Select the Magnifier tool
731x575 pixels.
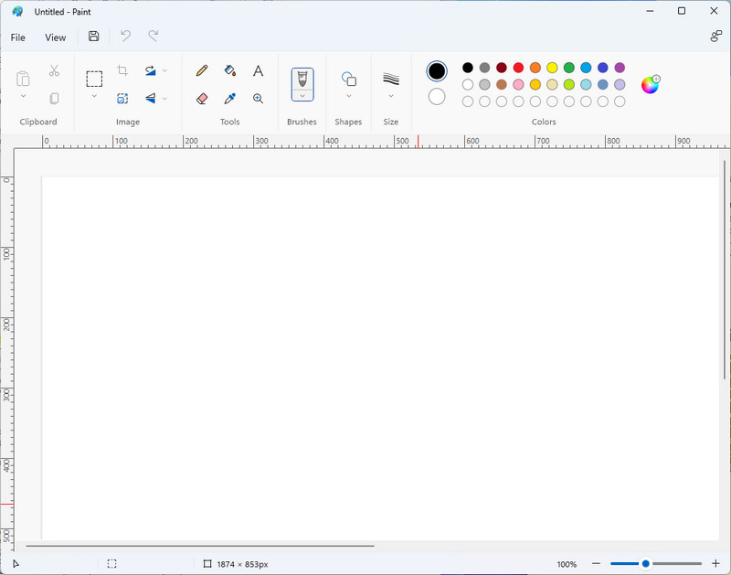point(259,99)
